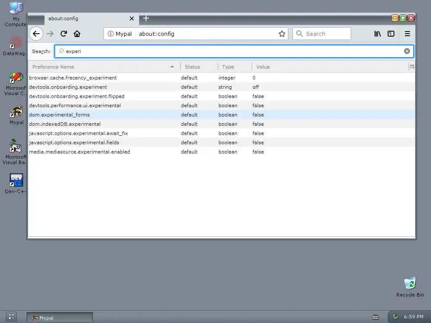
Task: Maximize the Mypal window
Action: point(403,18)
